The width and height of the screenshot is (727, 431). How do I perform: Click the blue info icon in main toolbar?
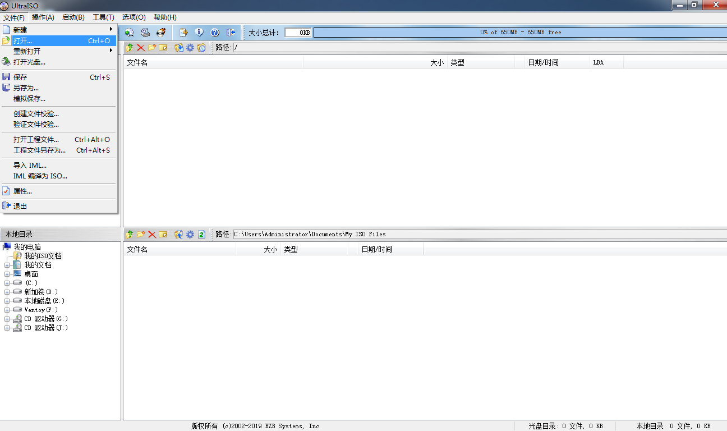199,33
